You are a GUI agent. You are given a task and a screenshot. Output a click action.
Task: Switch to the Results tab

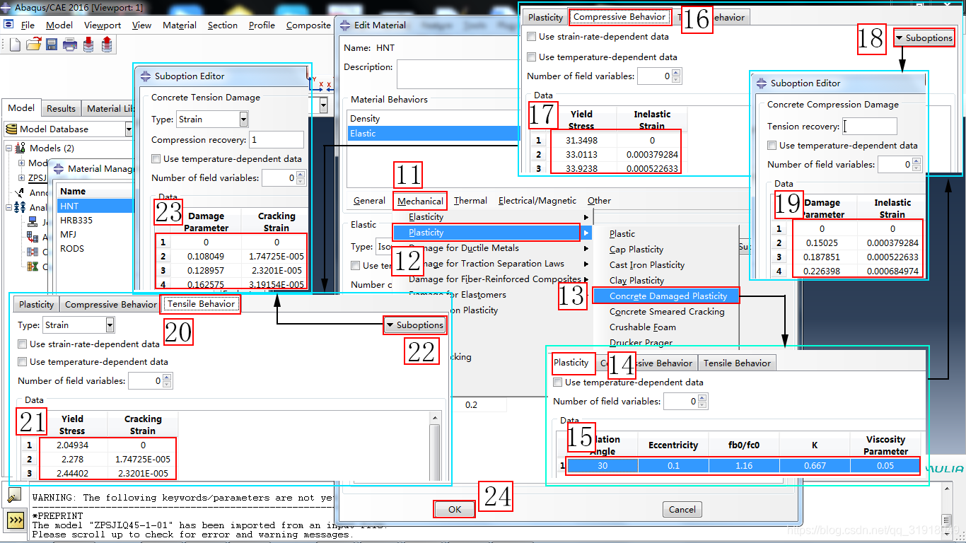tap(61, 108)
